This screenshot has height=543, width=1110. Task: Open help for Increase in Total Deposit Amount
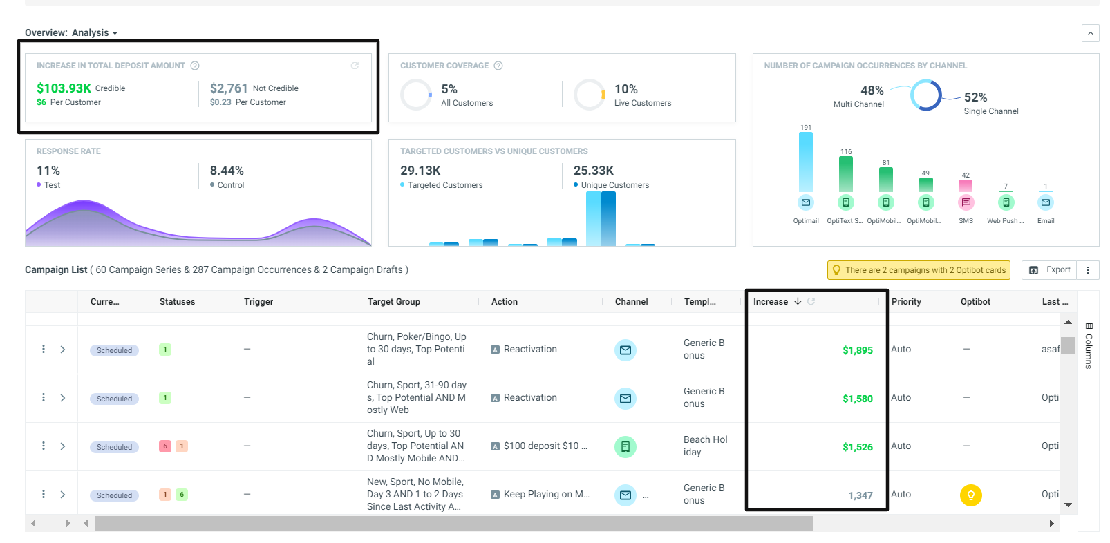click(195, 66)
